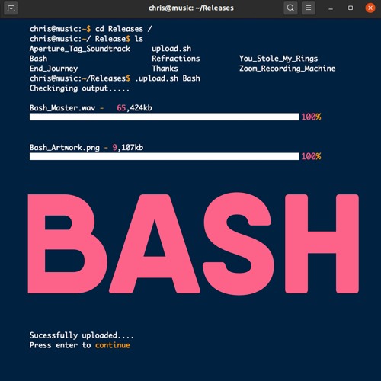Viewport: 381px width, 381px height.
Task: Minimize the terminal window
Action: (331, 8)
